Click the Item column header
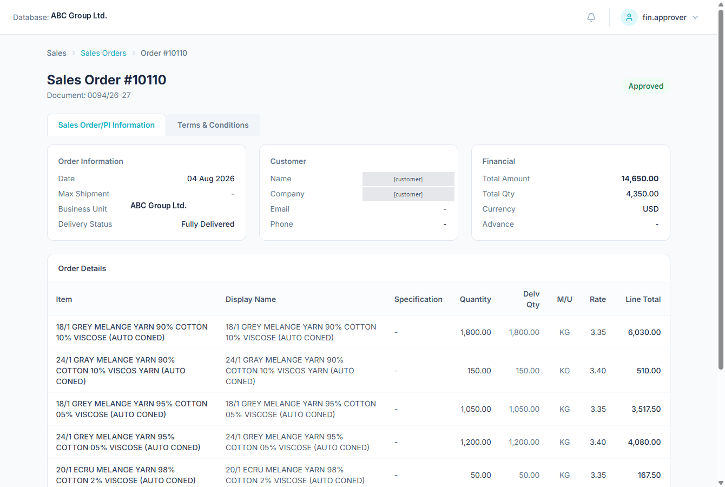 [64, 299]
